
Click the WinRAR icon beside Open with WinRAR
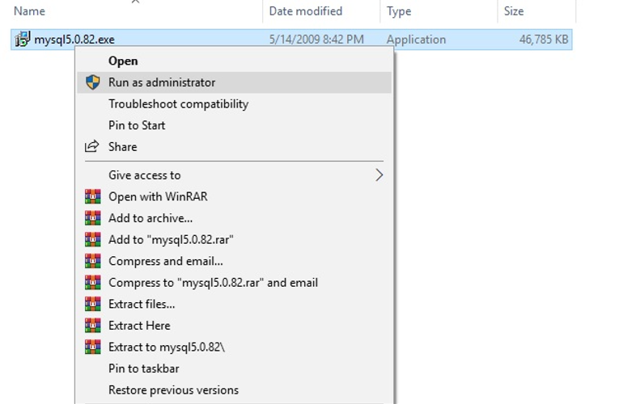tap(93, 196)
